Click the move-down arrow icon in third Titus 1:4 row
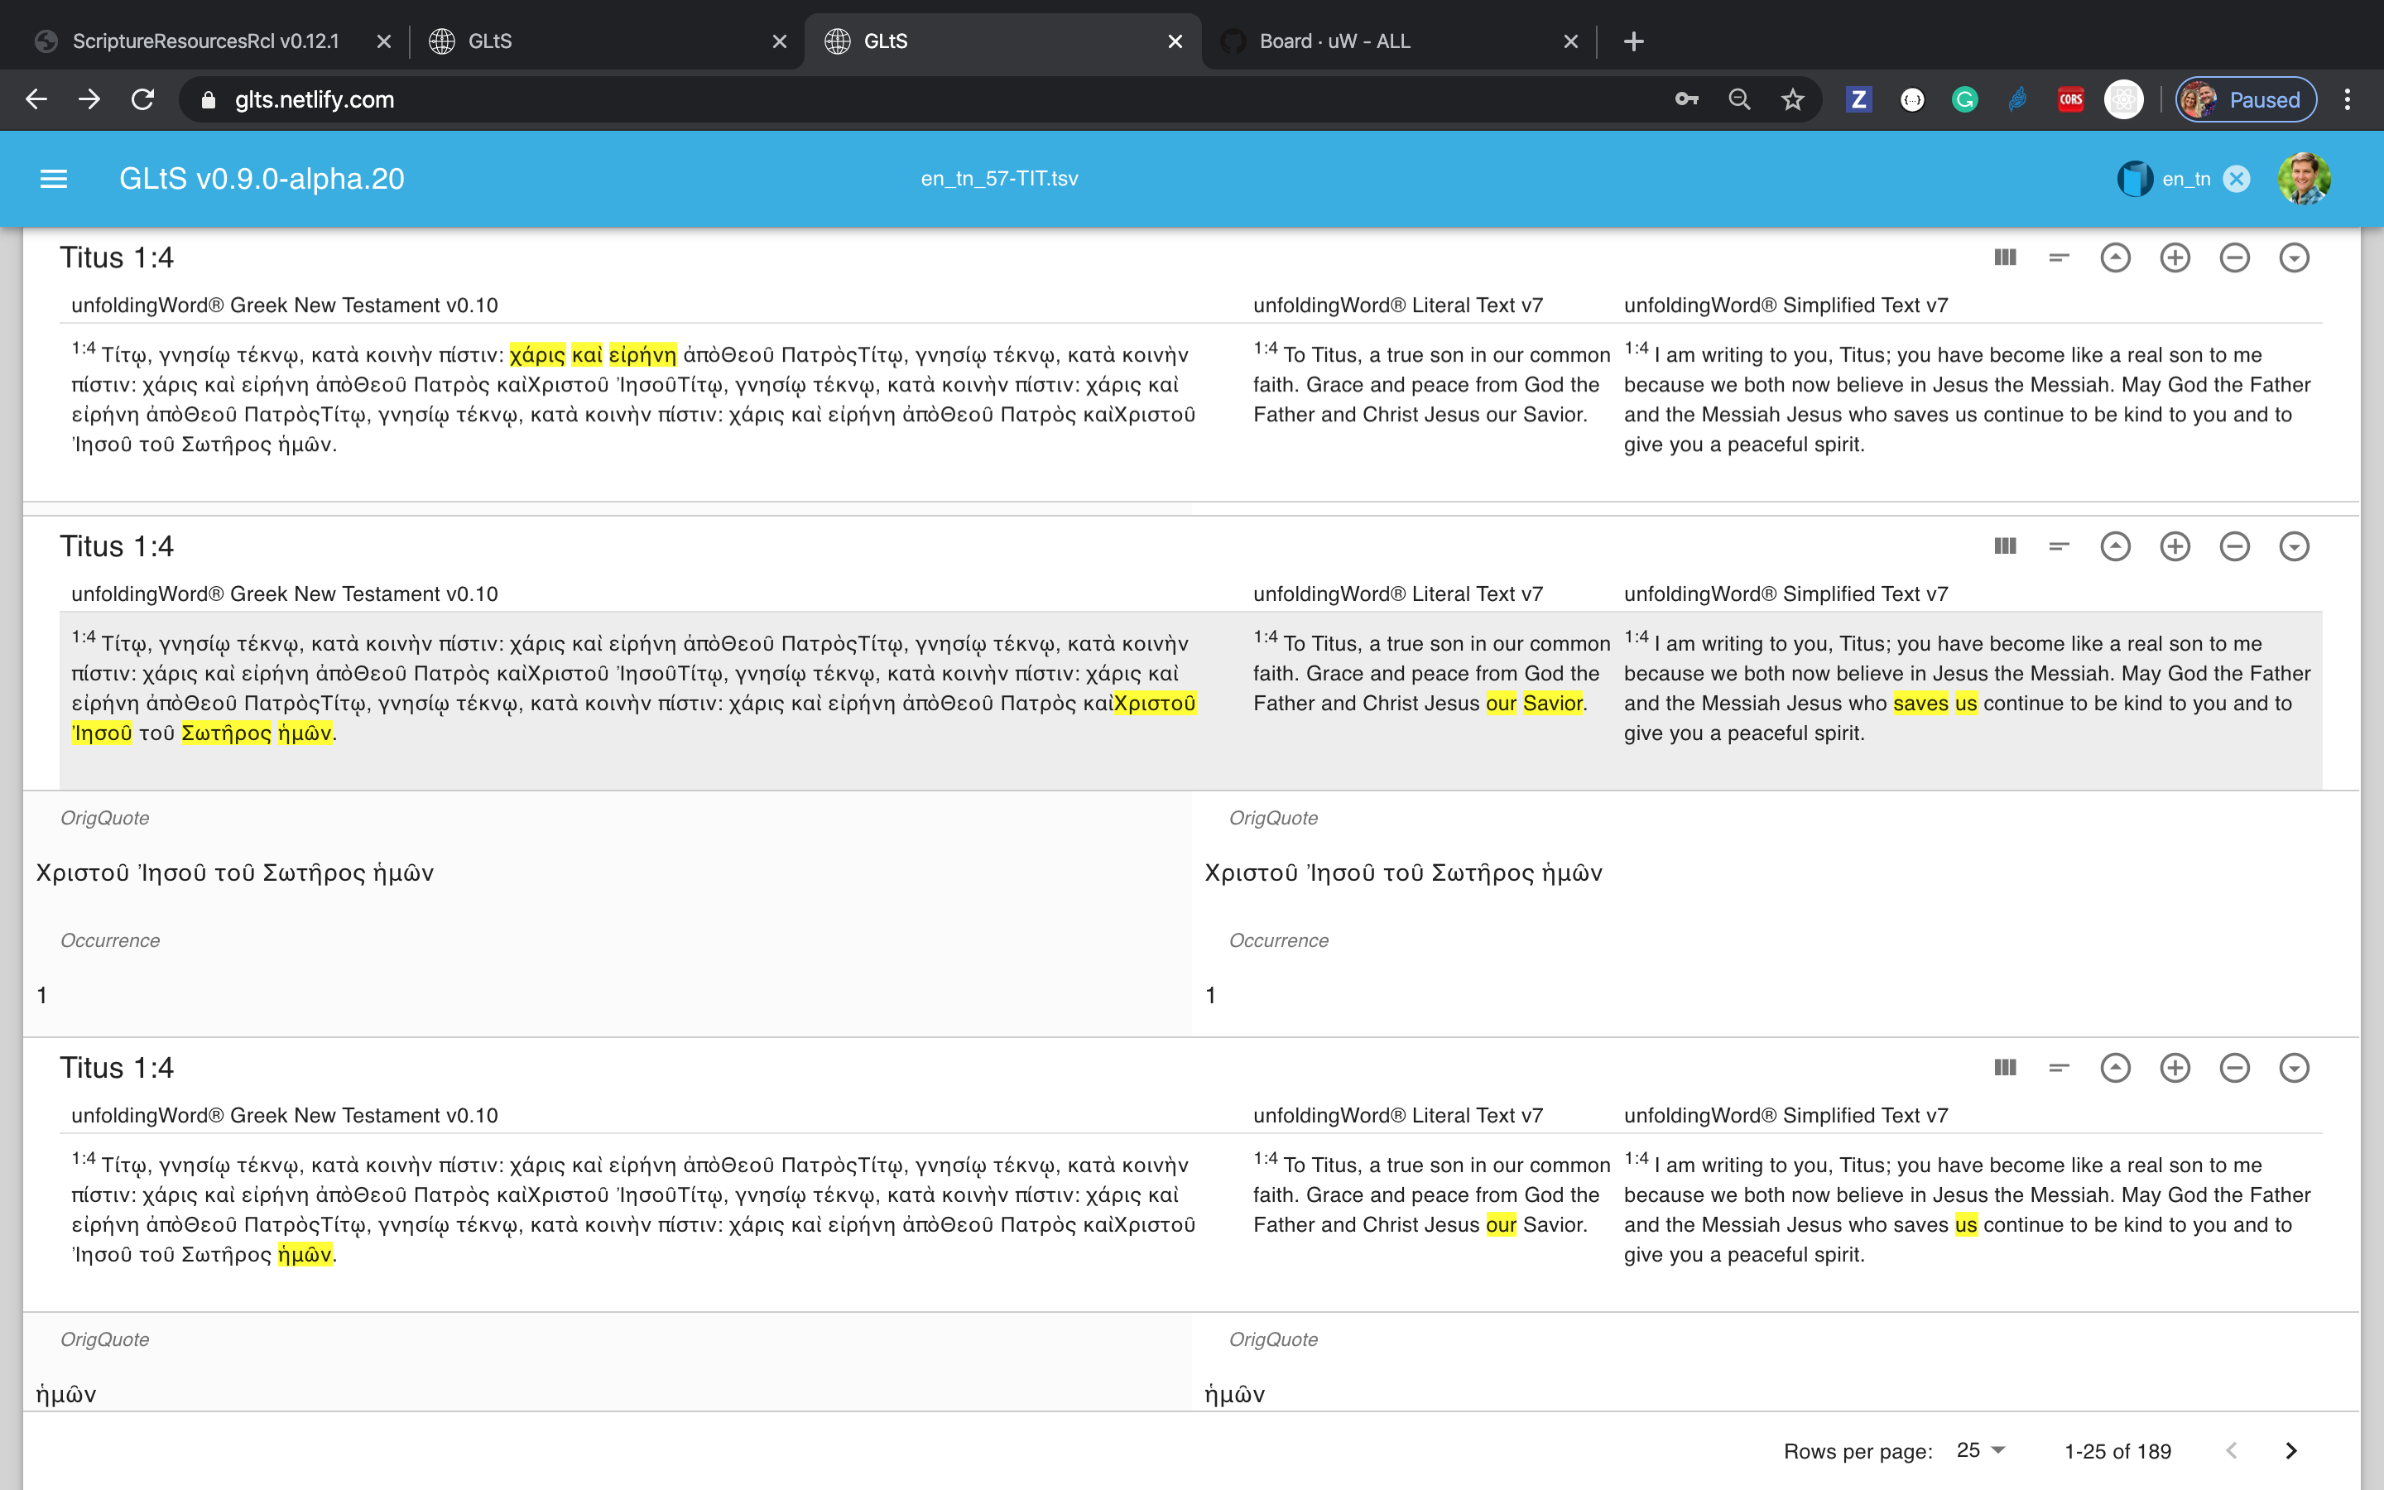The width and height of the screenshot is (2384, 1490). (x=2295, y=1067)
